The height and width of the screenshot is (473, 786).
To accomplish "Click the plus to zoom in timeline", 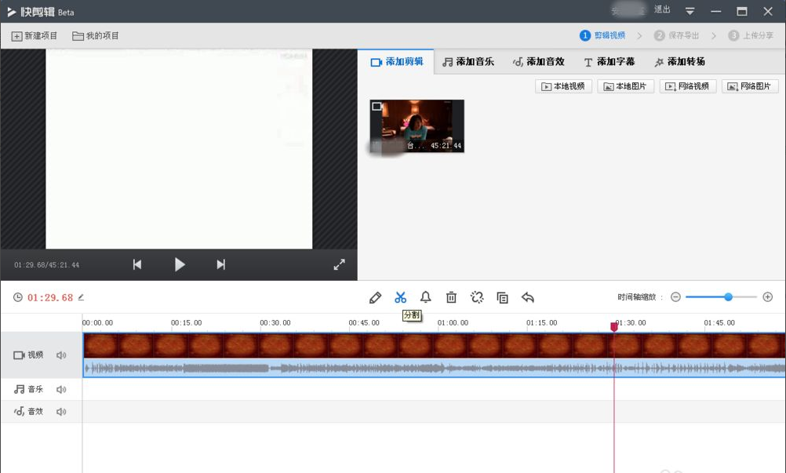I will pyautogui.click(x=767, y=297).
